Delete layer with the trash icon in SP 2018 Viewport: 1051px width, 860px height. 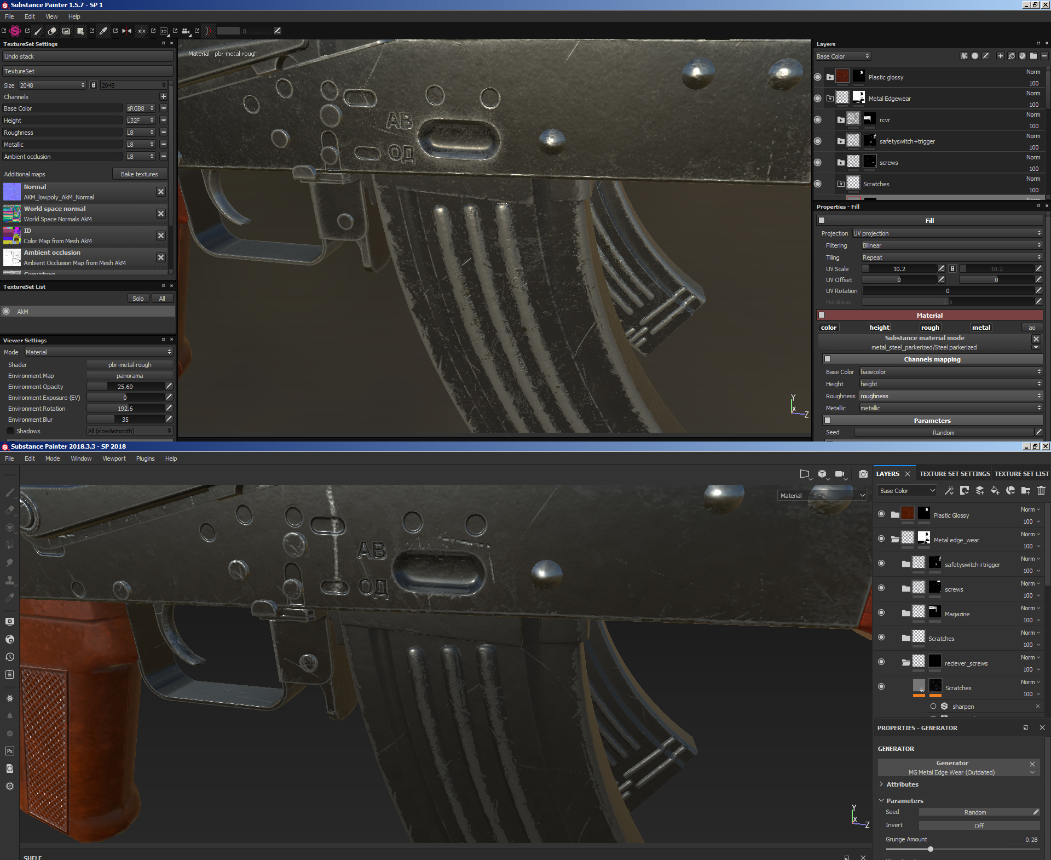pos(1041,491)
